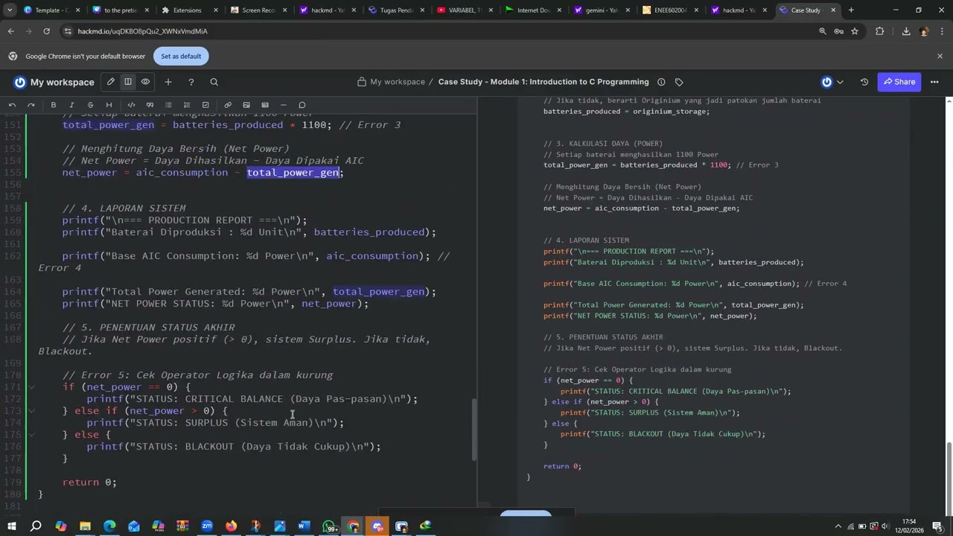This screenshot has height=536, width=953.
Task: Create a new note with plus icon
Action: coord(168,82)
